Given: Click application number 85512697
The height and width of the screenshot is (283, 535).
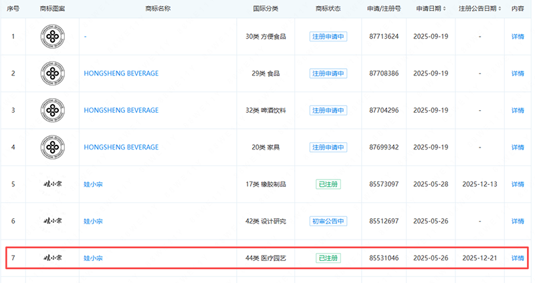Looking at the screenshot, I should pyautogui.click(x=384, y=221).
